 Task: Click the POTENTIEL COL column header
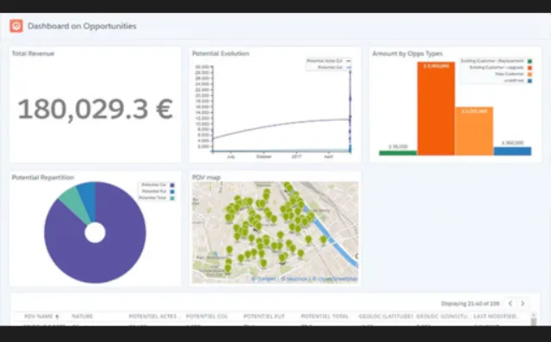(x=207, y=316)
